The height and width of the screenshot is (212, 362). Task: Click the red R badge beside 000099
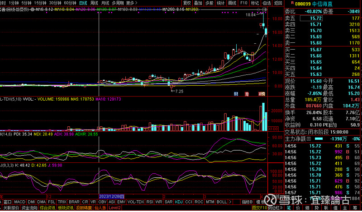click(292, 3)
